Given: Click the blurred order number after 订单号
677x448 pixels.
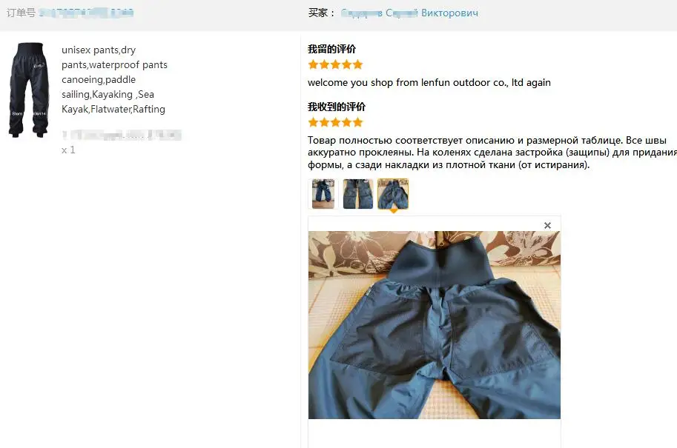Looking at the screenshot, I should pyautogui.click(x=86, y=13).
